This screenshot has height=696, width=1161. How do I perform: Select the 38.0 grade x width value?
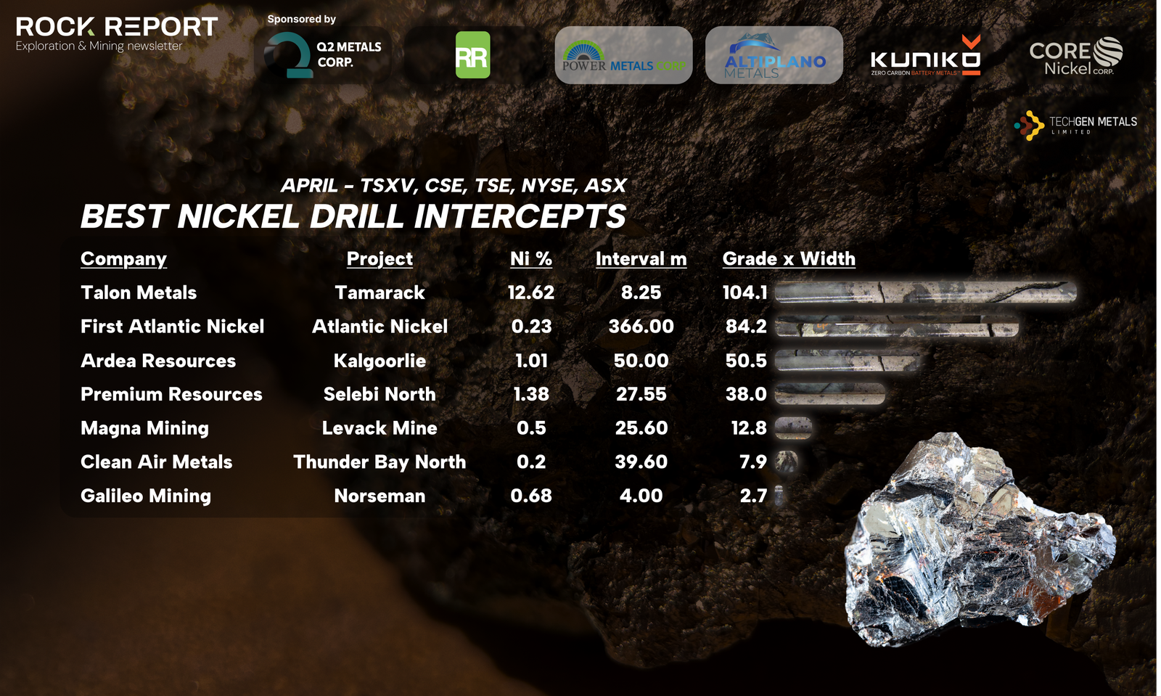[746, 394]
